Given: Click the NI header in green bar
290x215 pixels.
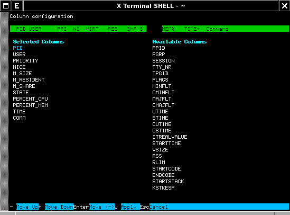Looking at the screenshot, I should coord(76,29).
